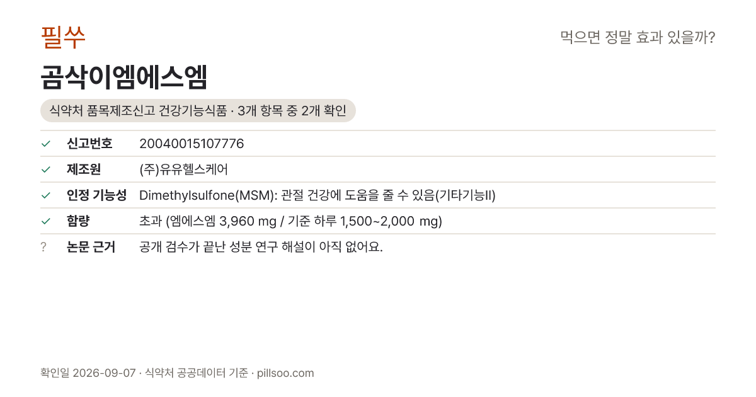The width and height of the screenshot is (756, 397).
Task: Click the 먹으면 정말 효과 있을까? tagline
Action: point(638,38)
